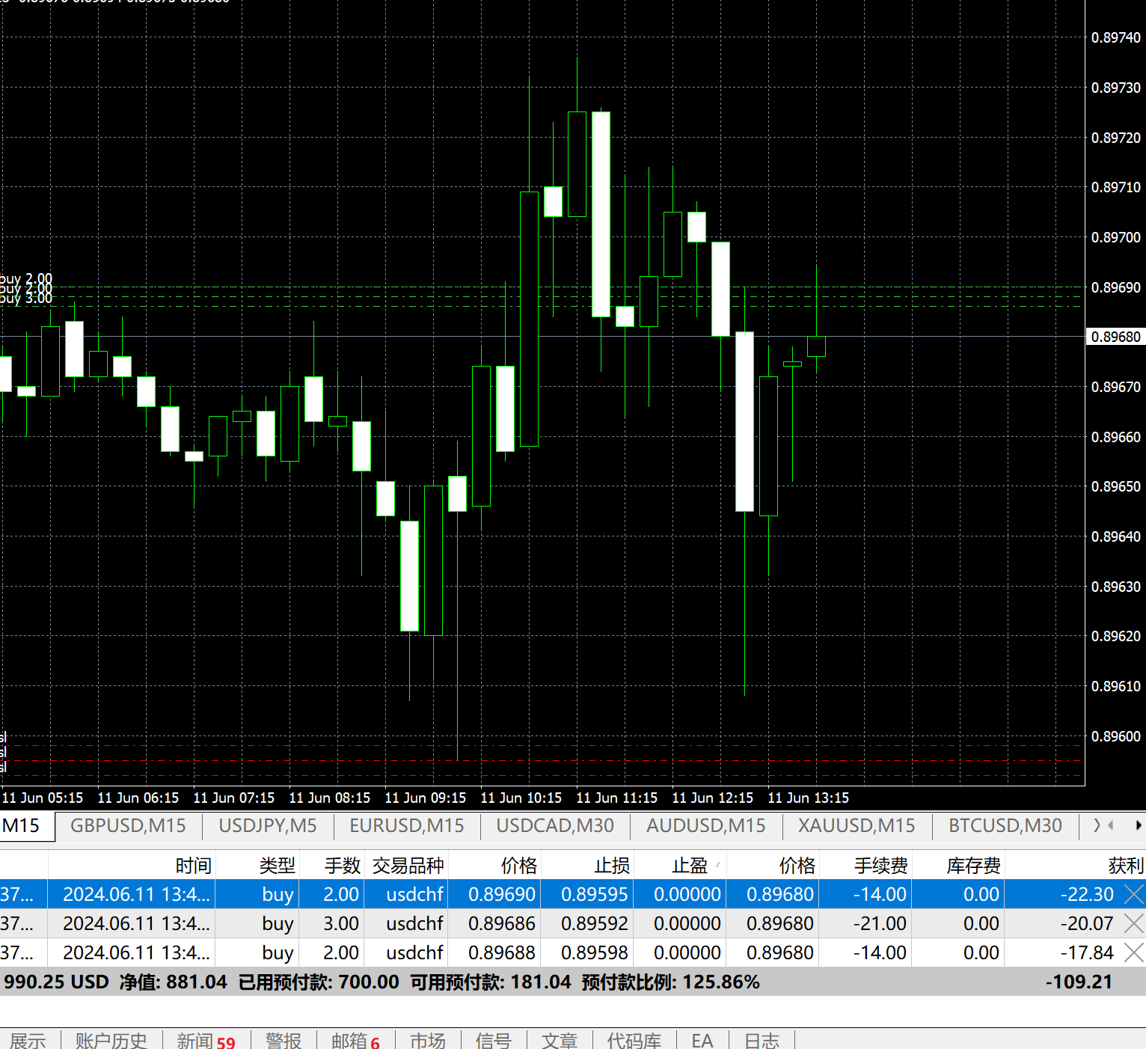Click the 11 Jun 13:15 time axis label
This screenshot has height=1049, width=1146.
[x=808, y=798]
